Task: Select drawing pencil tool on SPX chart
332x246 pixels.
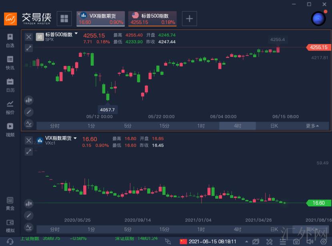Action: (29, 112)
